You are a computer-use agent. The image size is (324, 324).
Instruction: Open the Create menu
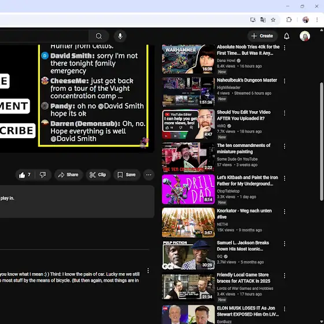tap(262, 36)
